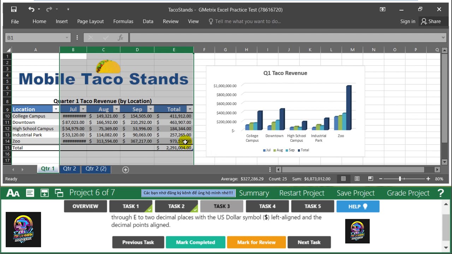Click the formula bar input area
Viewport: 452px width, 254px height.
point(285,37)
